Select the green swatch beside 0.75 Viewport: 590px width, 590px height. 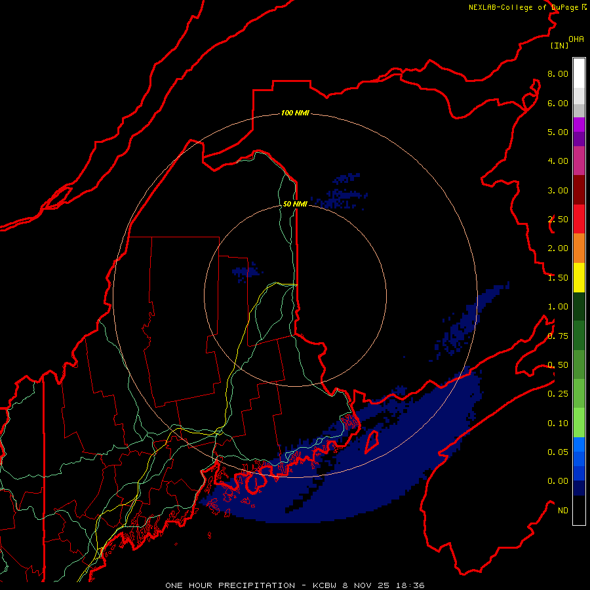579,335
